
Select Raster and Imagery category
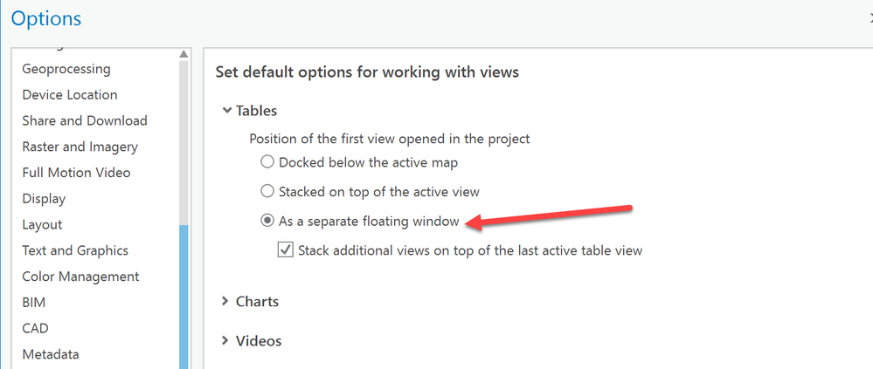click(80, 147)
